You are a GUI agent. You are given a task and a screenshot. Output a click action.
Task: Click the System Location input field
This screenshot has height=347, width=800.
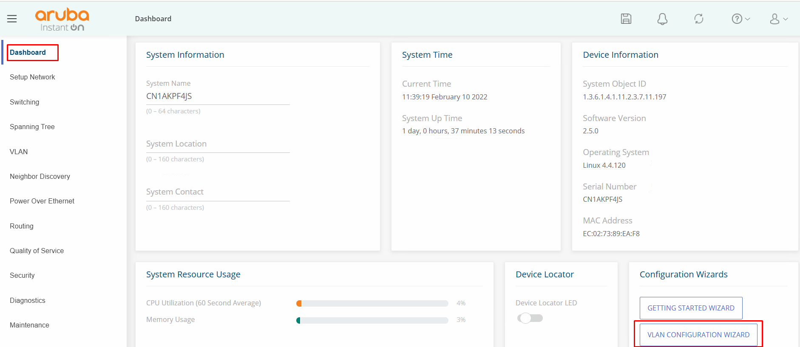(218, 144)
